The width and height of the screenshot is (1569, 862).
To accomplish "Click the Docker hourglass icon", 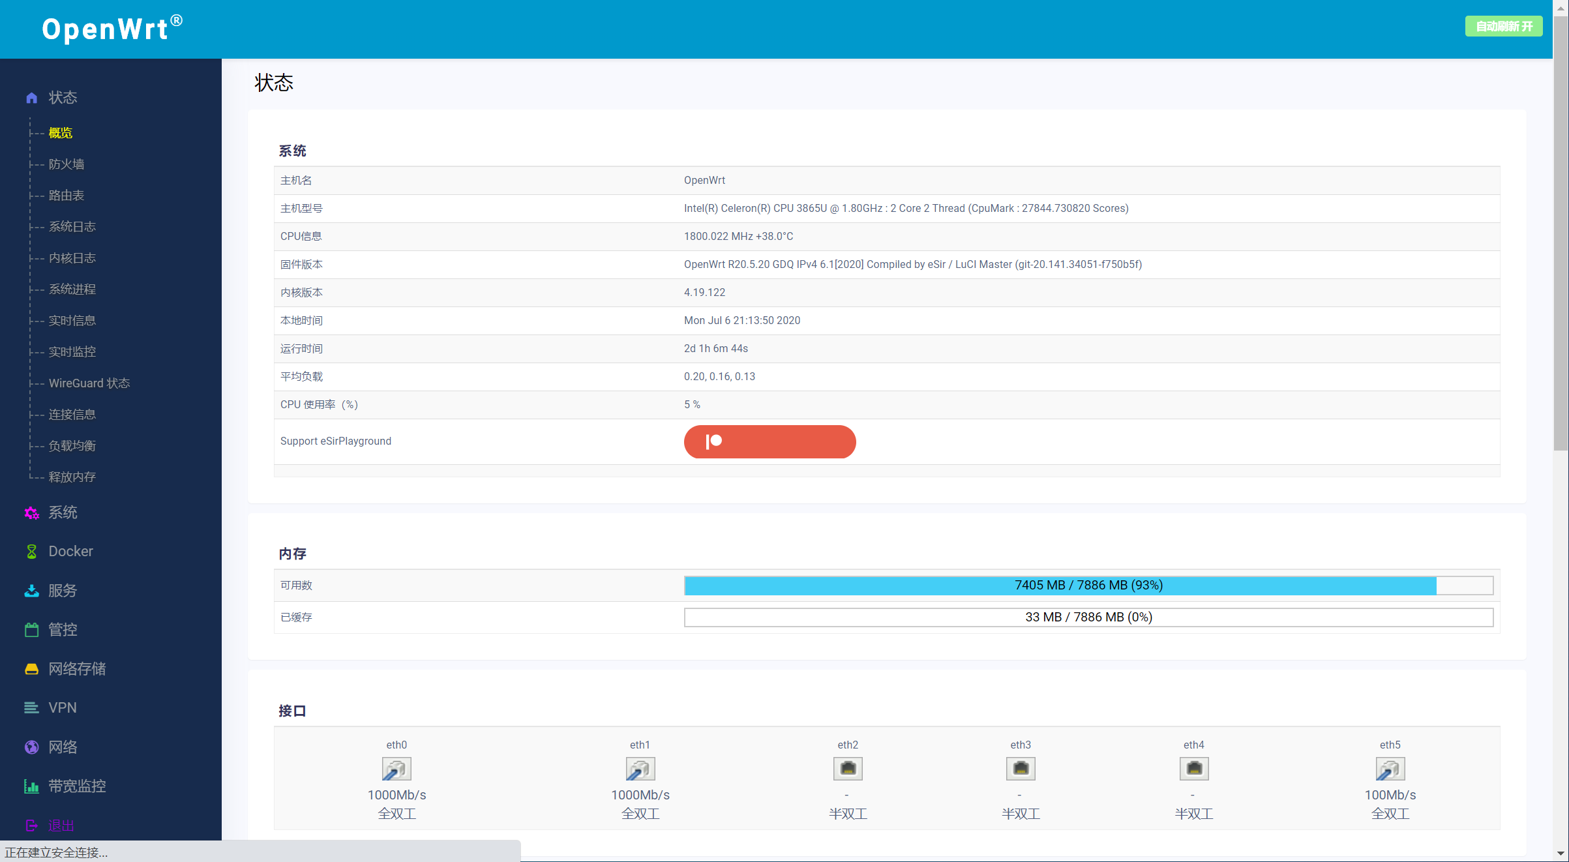I will [31, 552].
